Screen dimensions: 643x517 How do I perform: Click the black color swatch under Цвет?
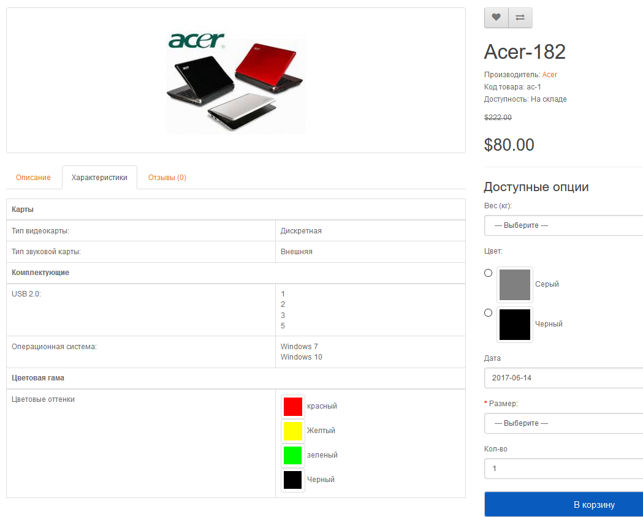tap(515, 325)
